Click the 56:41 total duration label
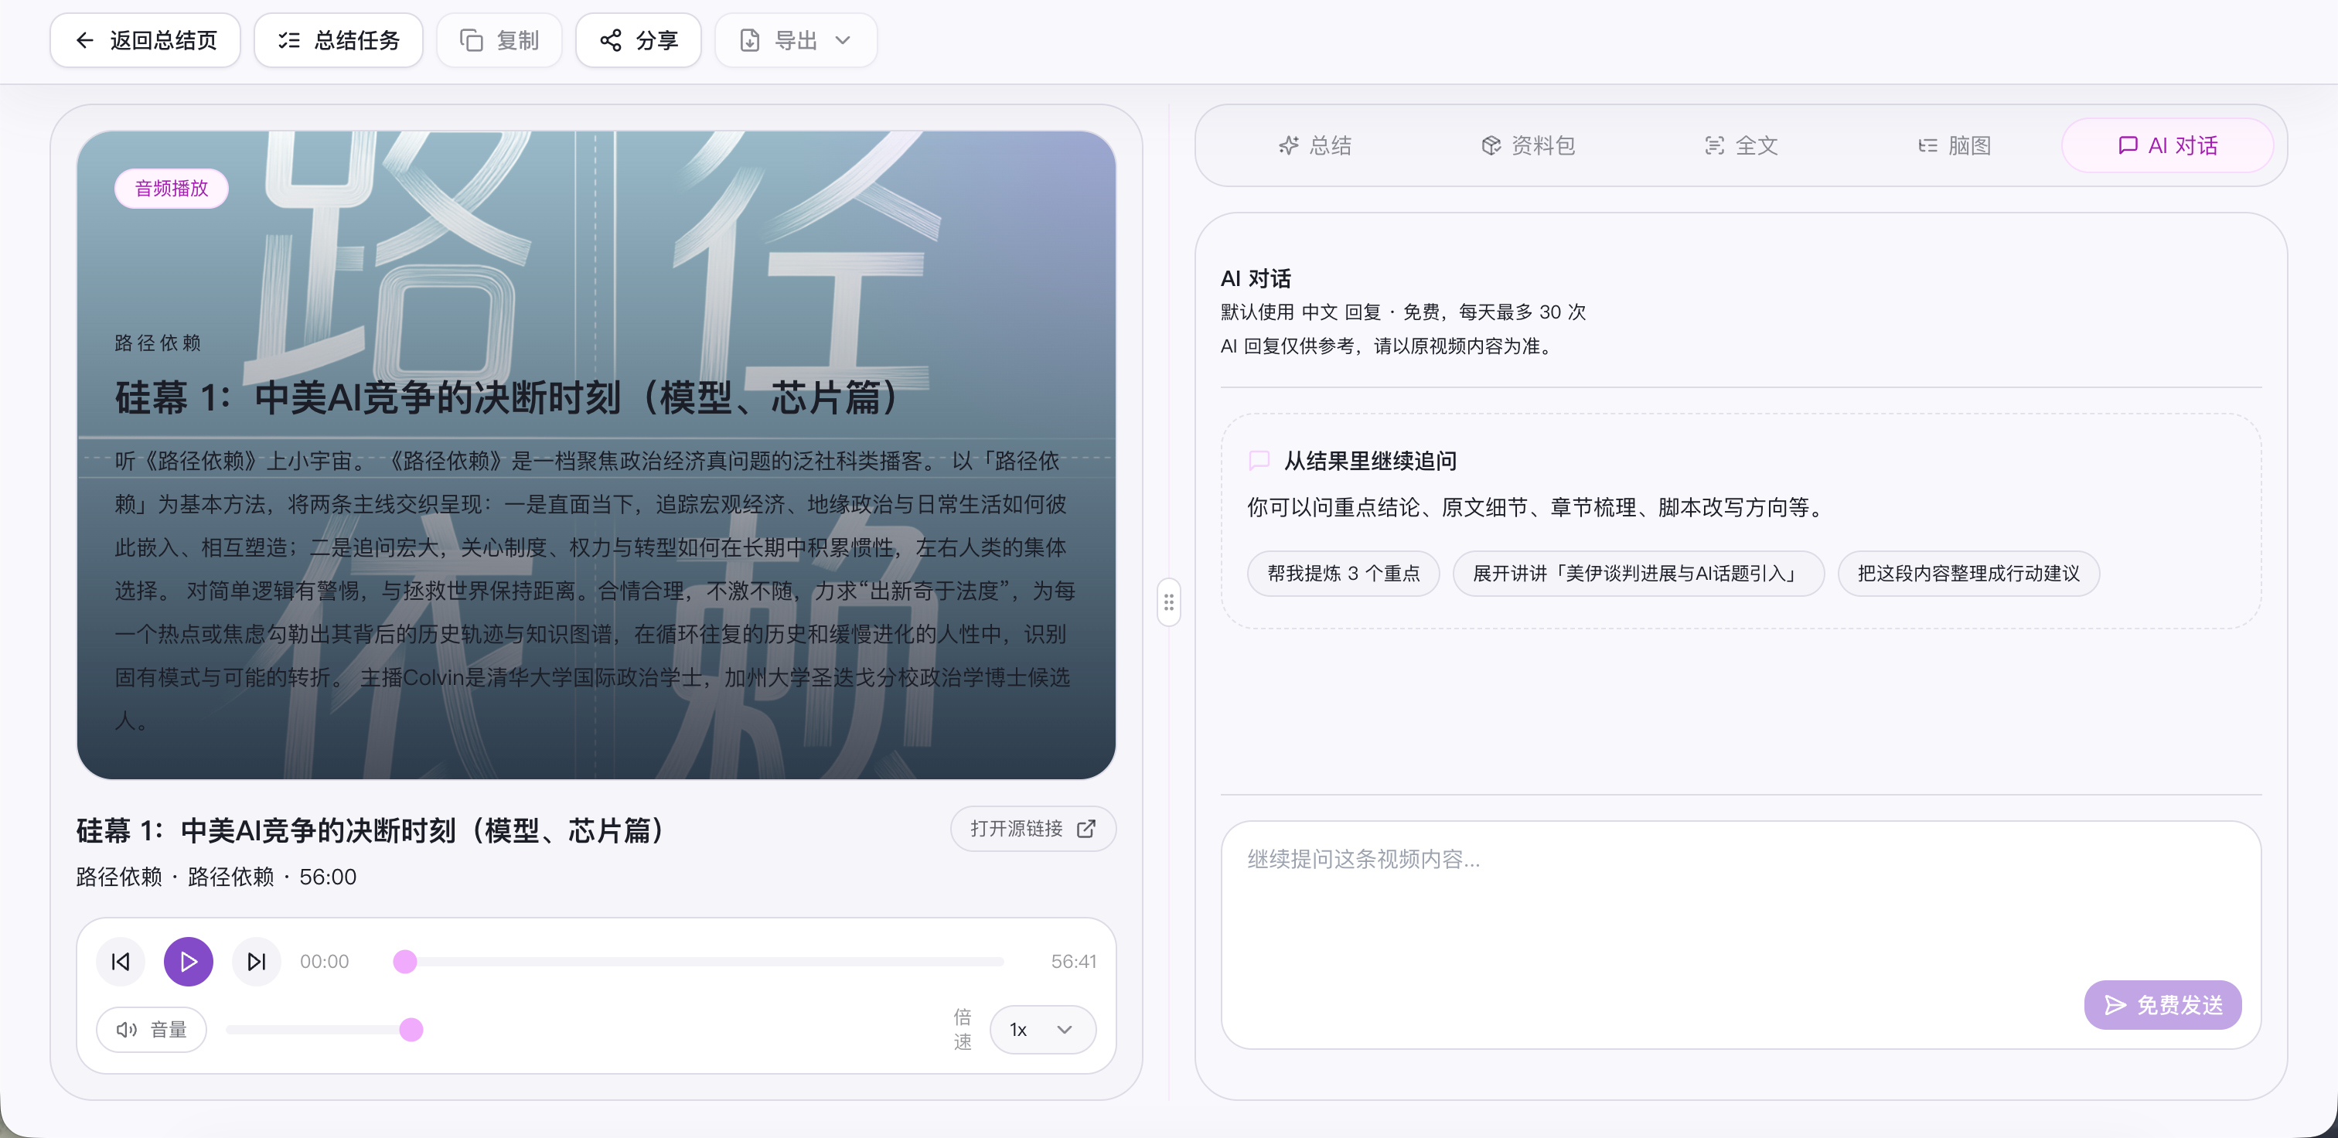This screenshot has height=1138, width=2338. point(1074,961)
